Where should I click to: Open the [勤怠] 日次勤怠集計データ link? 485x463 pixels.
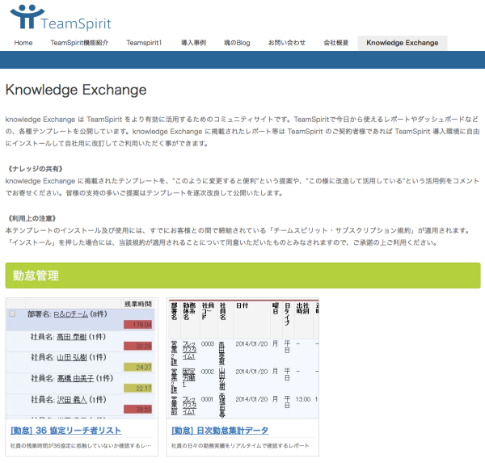point(220,430)
